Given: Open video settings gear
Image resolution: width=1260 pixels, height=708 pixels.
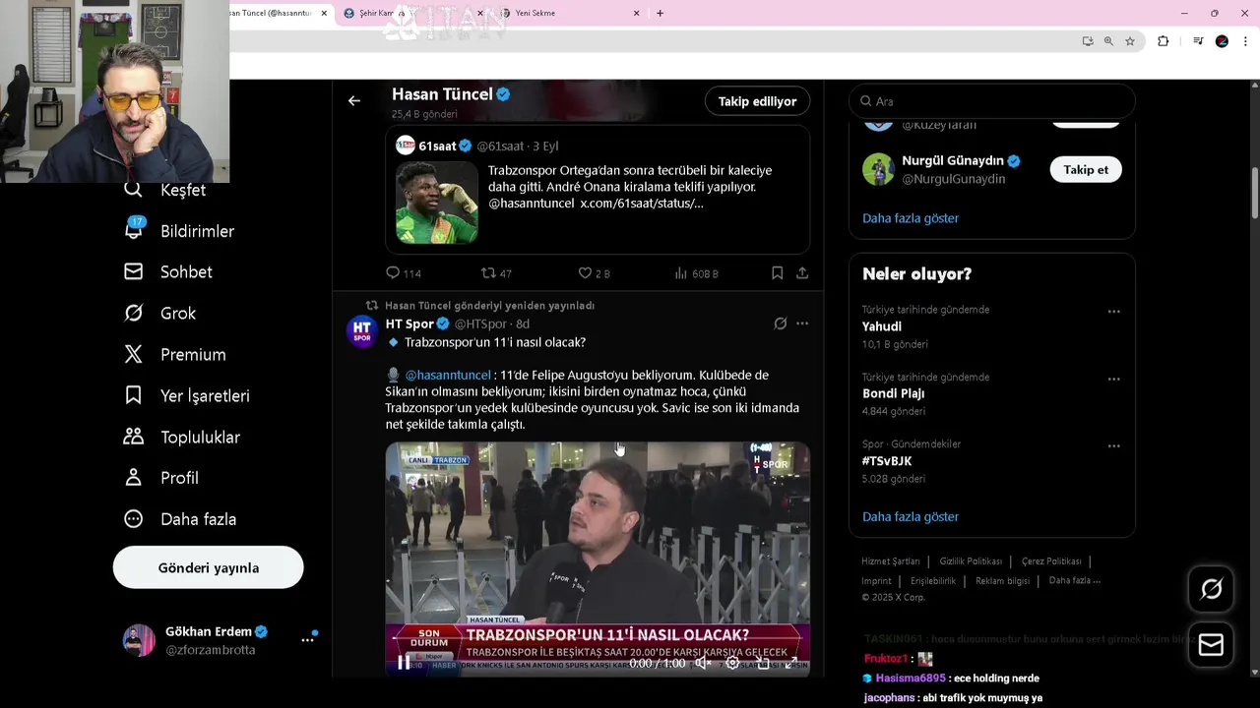Looking at the screenshot, I should [x=732, y=663].
